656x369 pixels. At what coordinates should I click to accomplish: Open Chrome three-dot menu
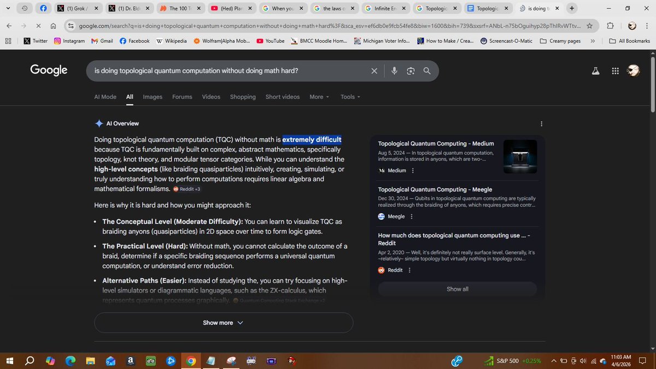pyautogui.click(x=647, y=26)
